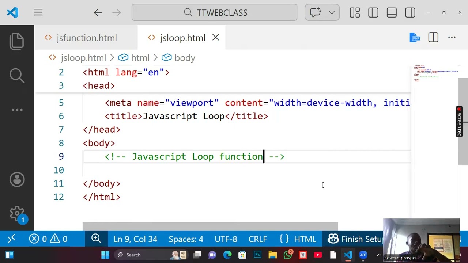
Task: Go back with the left arrow
Action: (98, 13)
